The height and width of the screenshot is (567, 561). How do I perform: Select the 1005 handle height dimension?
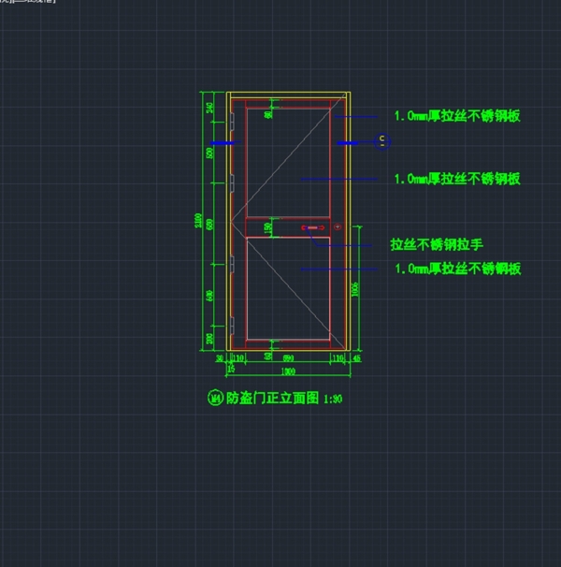(x=355, y=289)
